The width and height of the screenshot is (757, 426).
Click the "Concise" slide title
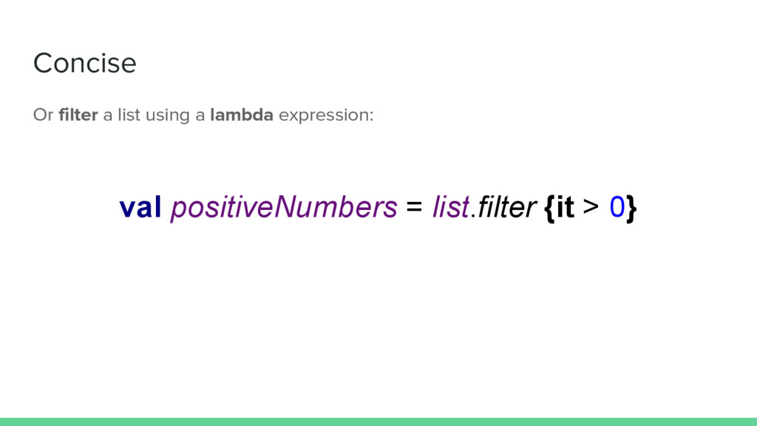[84, 64]
